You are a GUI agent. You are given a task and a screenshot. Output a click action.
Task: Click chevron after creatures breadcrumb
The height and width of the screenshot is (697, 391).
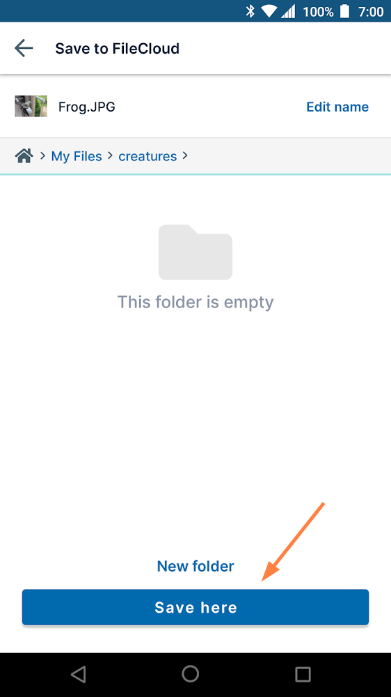pos(185,155)
